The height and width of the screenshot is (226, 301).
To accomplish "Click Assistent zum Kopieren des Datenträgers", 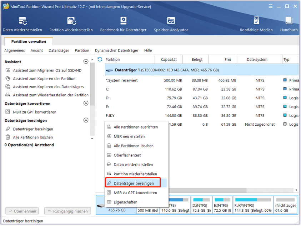I will (48, 87).
